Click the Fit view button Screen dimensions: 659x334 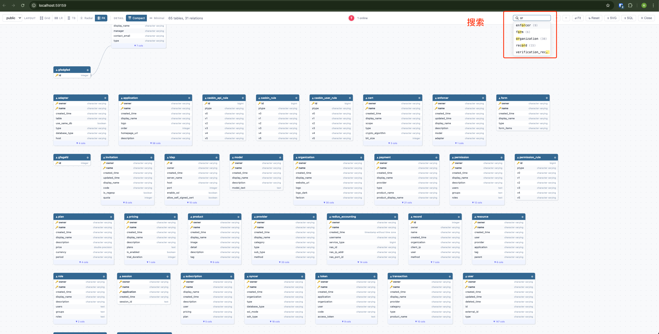pos(578,18)
